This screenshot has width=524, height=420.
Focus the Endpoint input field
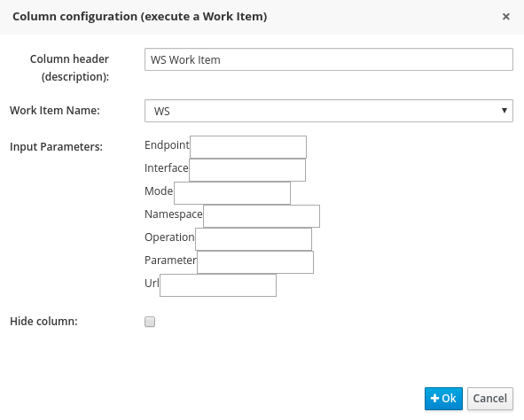(248, 147)
